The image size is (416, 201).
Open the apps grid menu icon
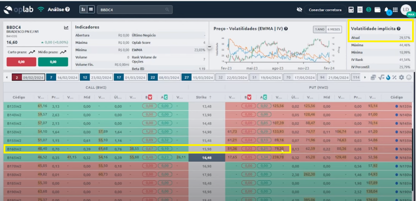pyautogui.click(x=395, y=10)
